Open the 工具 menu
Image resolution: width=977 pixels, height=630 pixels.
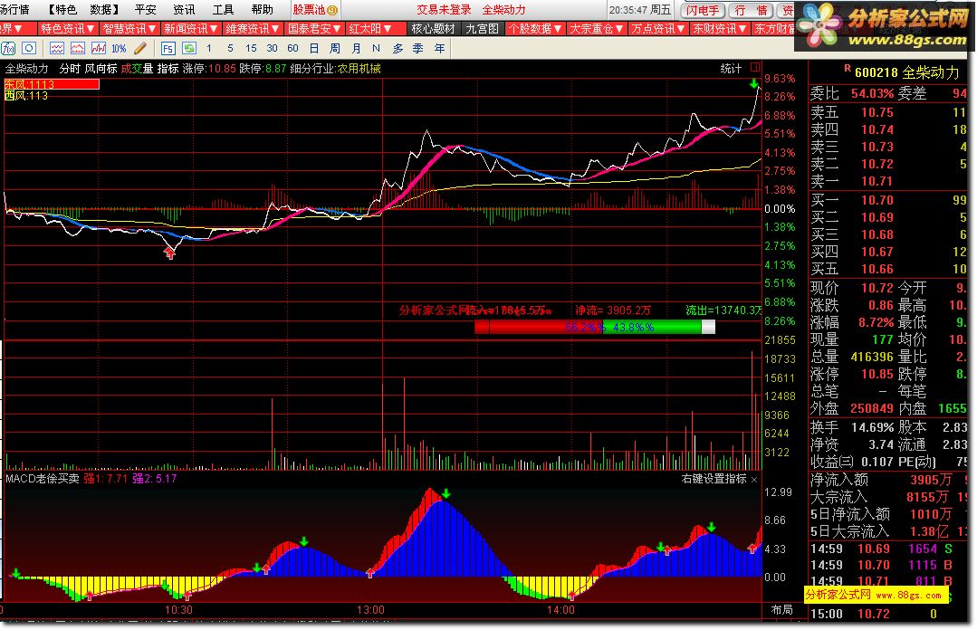(x=223, y=9)
